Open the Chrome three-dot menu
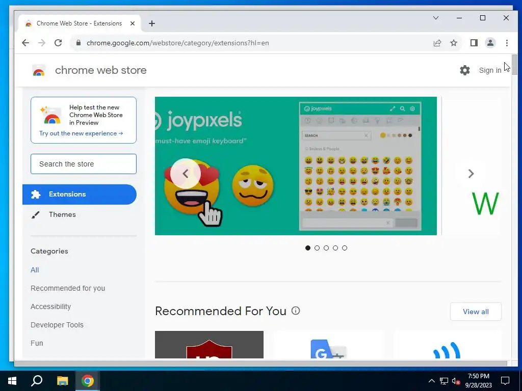Image resolution: width=522 pixels, height=391 pixels. [x=507, y=43]
